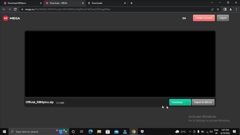
Task: Click Chrome icon on taskbar
Action: (x=133, y=132)
